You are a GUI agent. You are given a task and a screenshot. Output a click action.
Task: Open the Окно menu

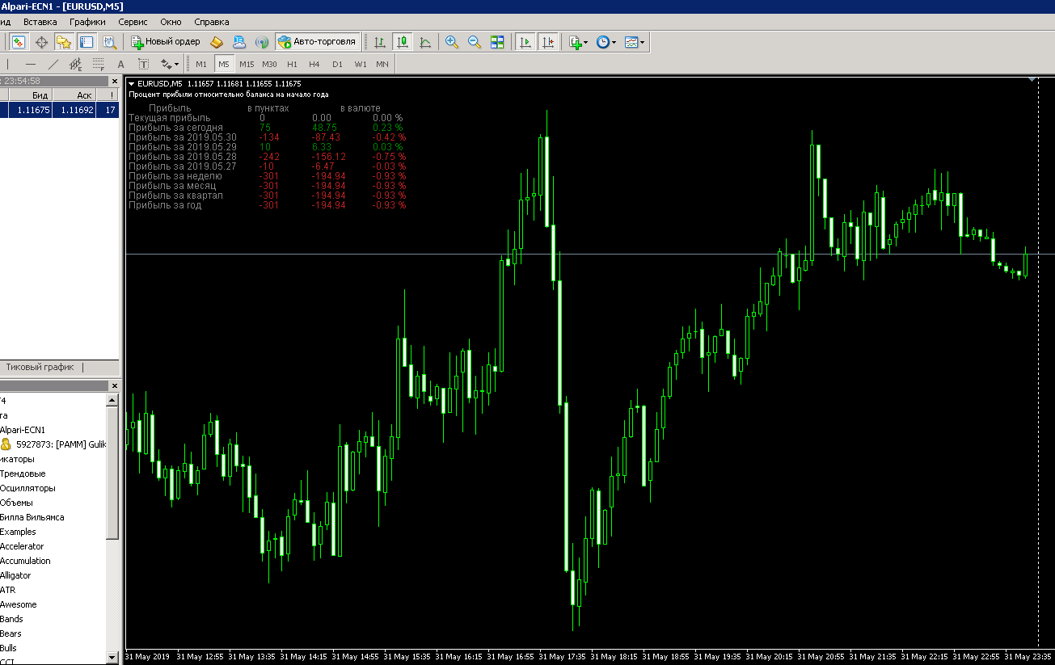pyautogui.click(x=171, y=22)
